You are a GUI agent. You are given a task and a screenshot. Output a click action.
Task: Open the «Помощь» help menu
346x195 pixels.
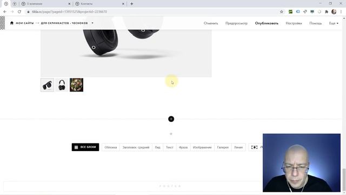[316, 23]
